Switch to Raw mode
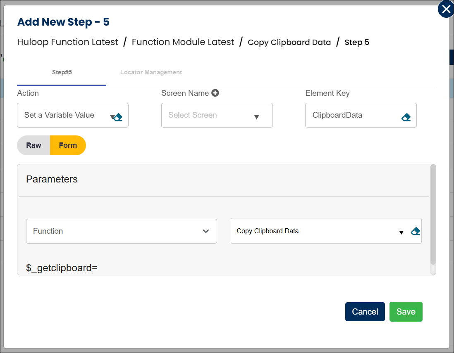 pyautogui.click(x=33, y=145)
